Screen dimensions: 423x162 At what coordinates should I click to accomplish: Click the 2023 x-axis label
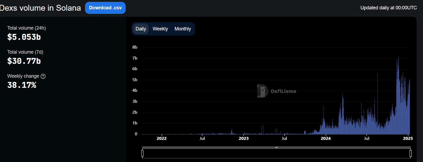244,138
